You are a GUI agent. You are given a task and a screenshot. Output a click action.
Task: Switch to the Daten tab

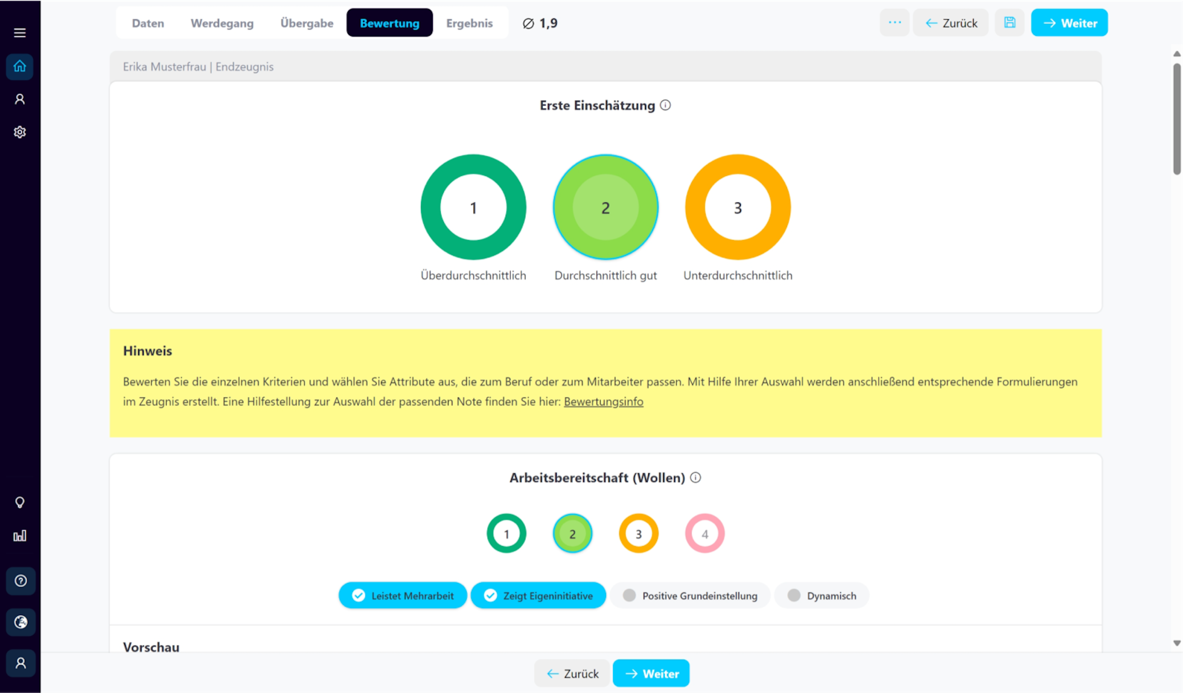[x=148, y=22]
